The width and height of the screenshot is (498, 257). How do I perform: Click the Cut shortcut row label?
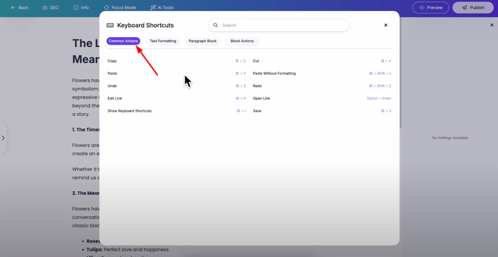tap(256, 61)
